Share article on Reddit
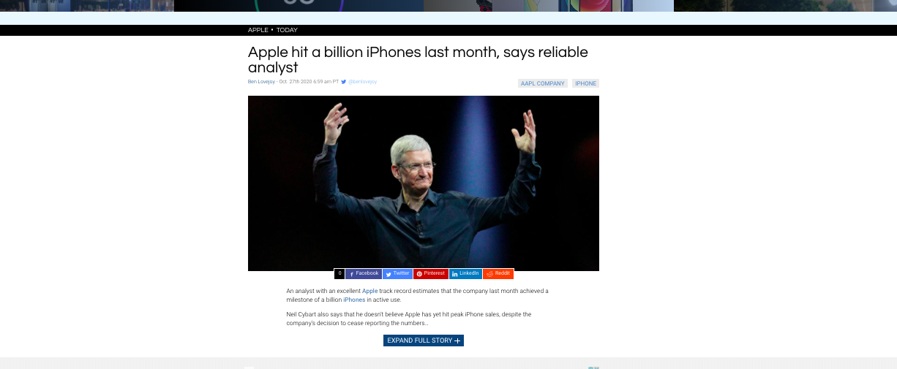This screenshot has height=369, width=897. pos(498,274)
